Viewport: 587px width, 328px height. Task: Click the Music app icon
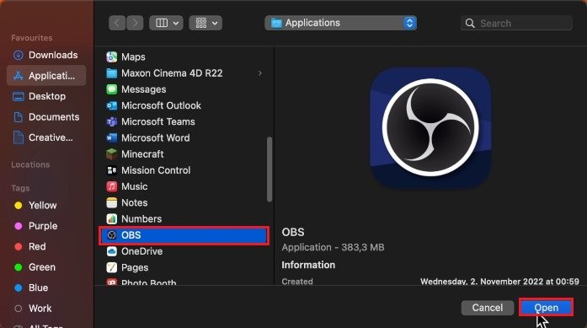111,186
